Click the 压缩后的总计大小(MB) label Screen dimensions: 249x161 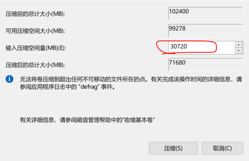35,65
